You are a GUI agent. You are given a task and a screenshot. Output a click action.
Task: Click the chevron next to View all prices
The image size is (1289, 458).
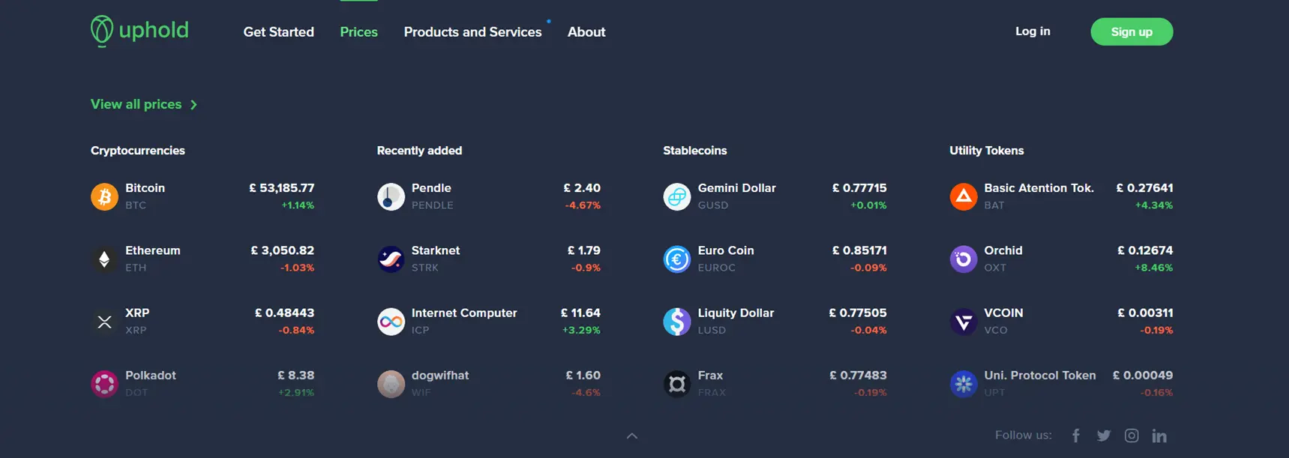pyautogui.click(x=193, y=105)
